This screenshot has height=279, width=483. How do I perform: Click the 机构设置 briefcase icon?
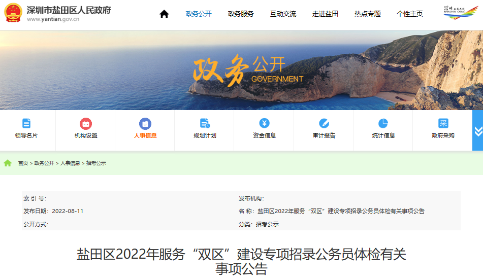pyautogui.click(x=86, y=124)
